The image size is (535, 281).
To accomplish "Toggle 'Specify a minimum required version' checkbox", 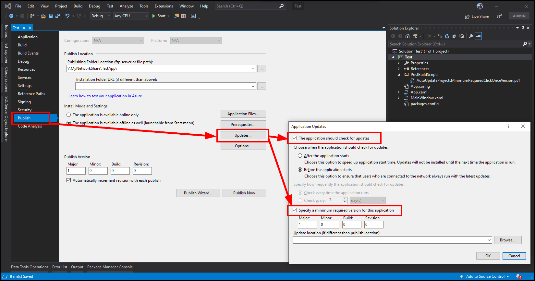I will coord(295,210).
